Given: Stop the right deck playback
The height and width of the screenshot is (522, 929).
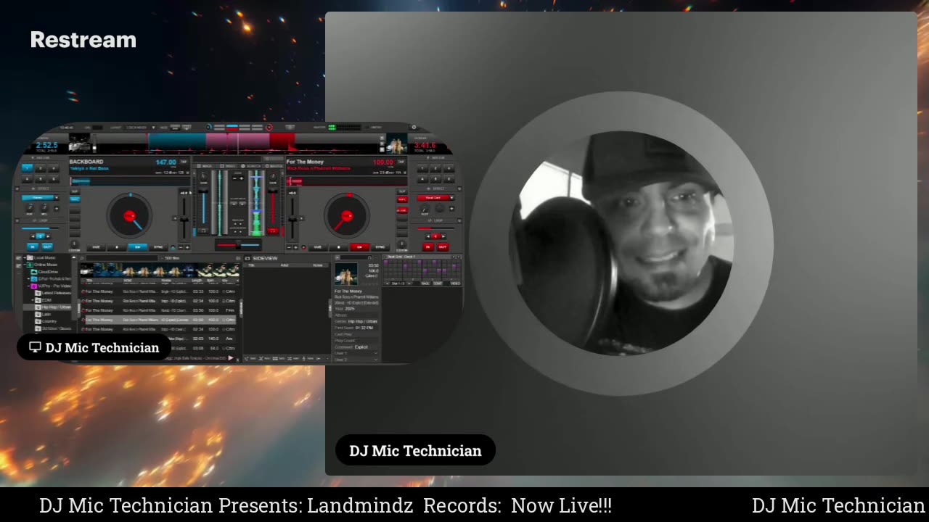Looking at the screenshot, I should point(339,247).
